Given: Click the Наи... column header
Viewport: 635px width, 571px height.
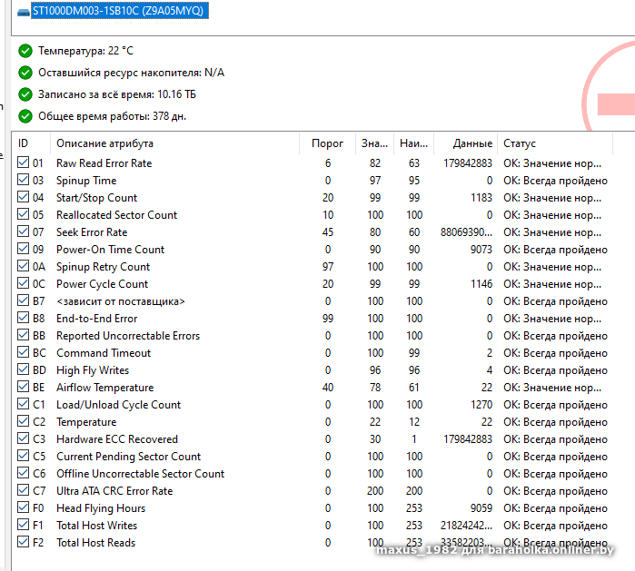Looking at the screenshot, I should pos(413,143).
